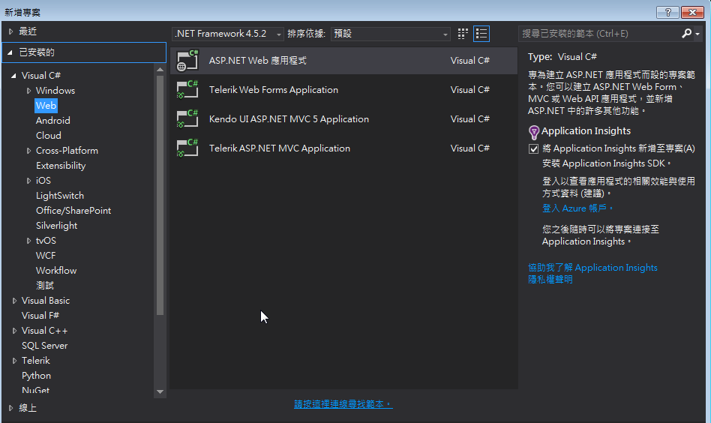Open the .NET Framework 4.5.2 dropdown
The width and height of the screenshot is (711, 423).
click(228, 34)
